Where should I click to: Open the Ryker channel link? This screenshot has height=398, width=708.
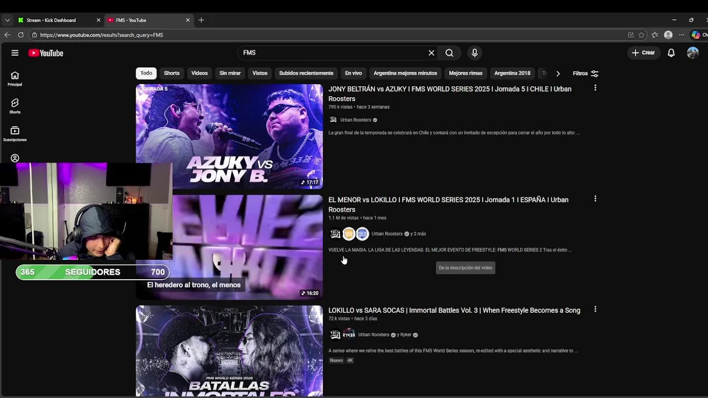point(406,334)
